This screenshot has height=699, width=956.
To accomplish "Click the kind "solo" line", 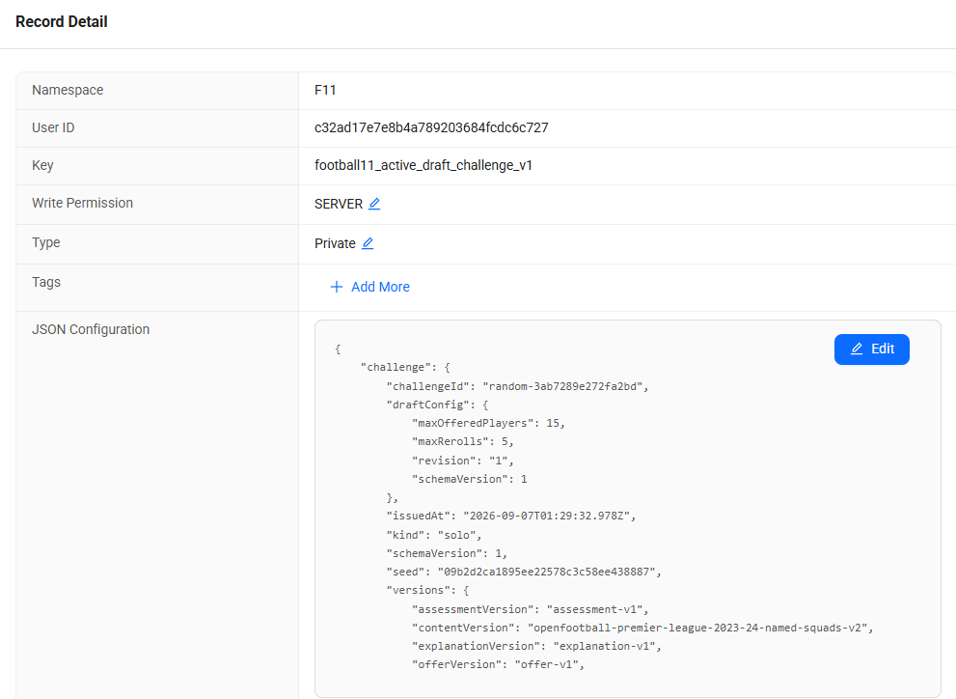I will coord(434,535).
